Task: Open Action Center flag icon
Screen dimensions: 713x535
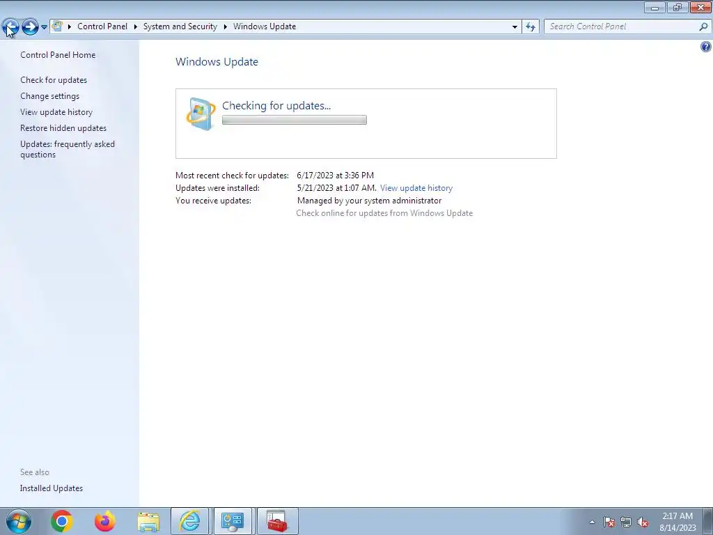Action: tap(609, 522)
